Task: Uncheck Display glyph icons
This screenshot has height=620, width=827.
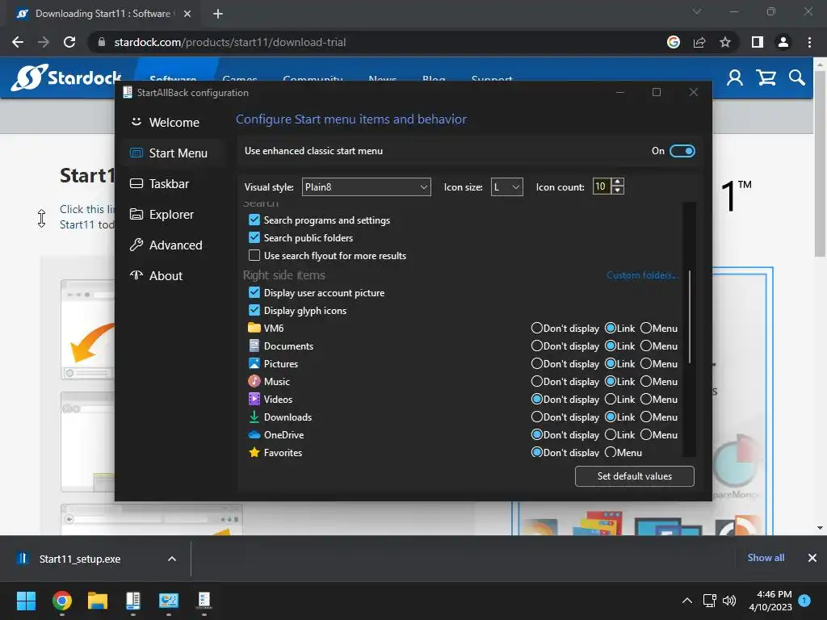Action: (x=254, y=311)
